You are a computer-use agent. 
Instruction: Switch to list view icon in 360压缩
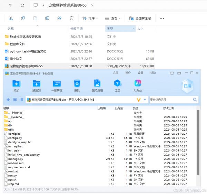[21, 100]
